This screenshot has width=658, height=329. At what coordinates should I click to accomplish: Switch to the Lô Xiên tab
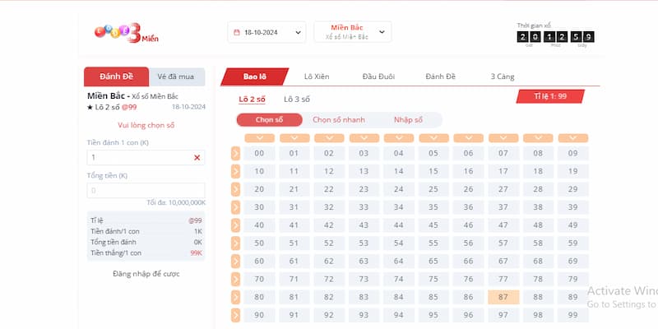317,76
